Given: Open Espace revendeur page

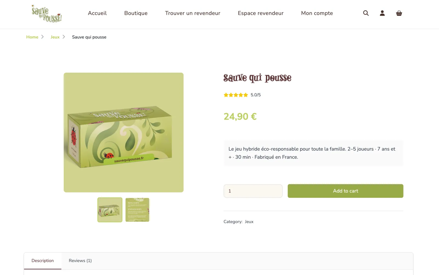Looking at the screenshot, I should tap(261, 13).
